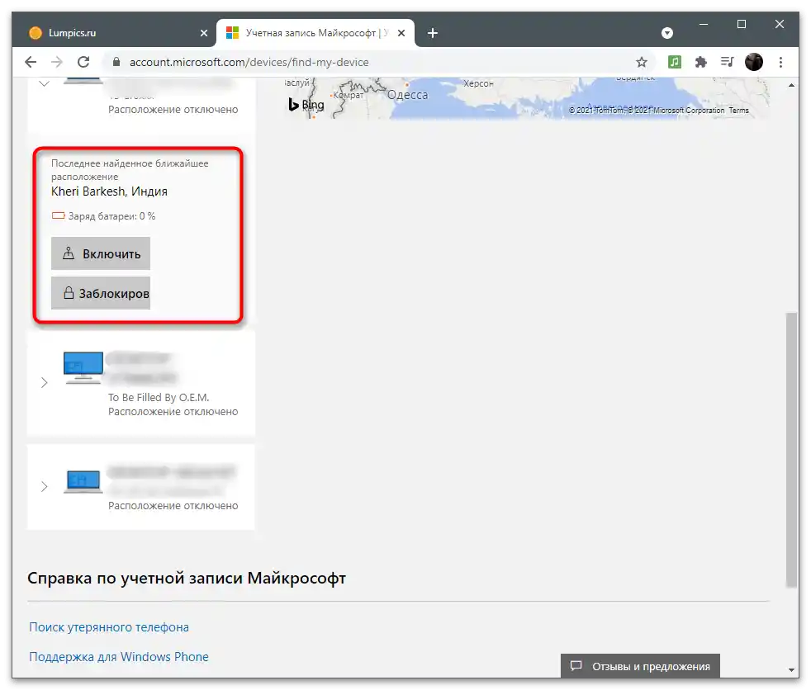Click the scrollbar up arrow
This screenshot has width=811, height=690.
pos(791,85)
